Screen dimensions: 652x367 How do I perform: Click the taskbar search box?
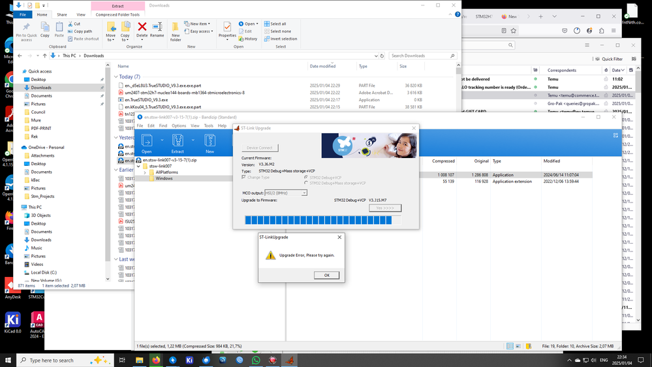pos(65,360)
